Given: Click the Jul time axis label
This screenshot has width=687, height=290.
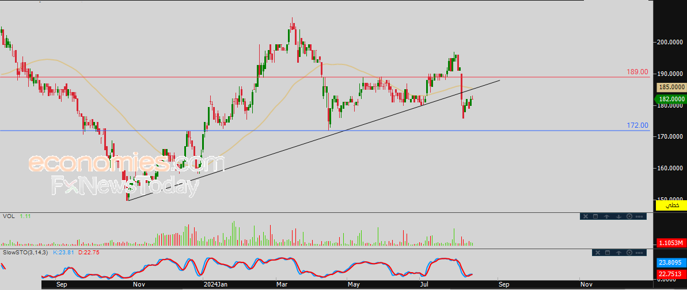Looking at the screenshot, I should click(424, 285).
